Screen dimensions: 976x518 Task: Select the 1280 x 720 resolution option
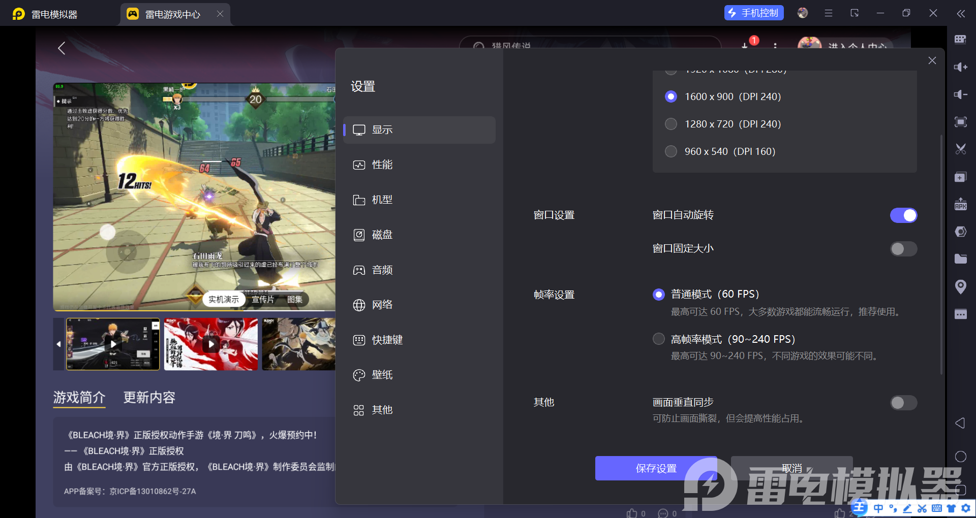pos(671,124)
